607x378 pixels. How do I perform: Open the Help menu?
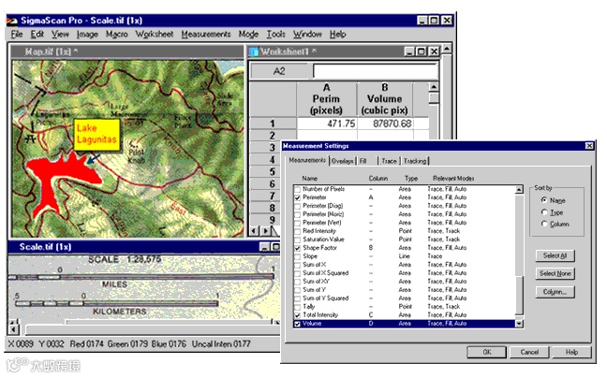[x=337, y=35]
